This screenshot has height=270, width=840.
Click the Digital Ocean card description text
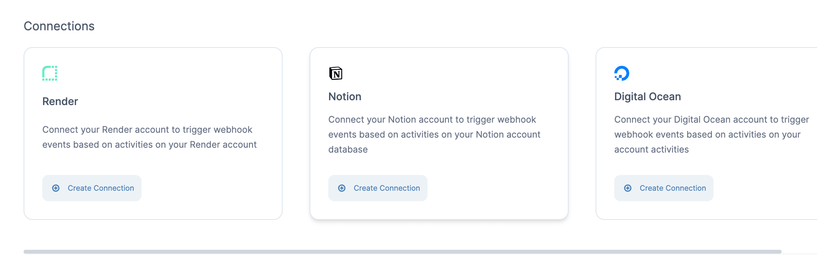click(x=711, y=134)
